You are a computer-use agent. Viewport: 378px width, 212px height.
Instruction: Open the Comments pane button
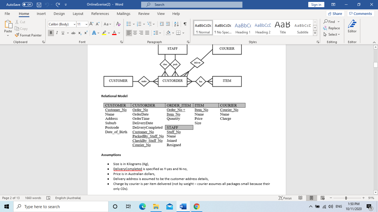click(x=361, y=14)
